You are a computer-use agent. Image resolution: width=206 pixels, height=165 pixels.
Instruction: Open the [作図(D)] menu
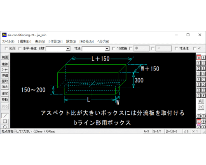pyautogui.click(x=56, y=42)
